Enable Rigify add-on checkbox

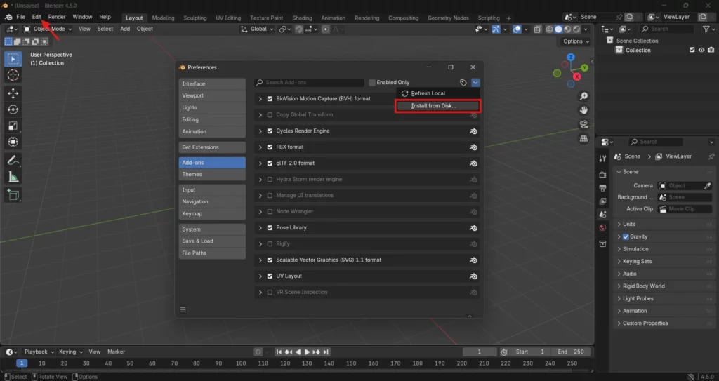[x=270, y=244]
